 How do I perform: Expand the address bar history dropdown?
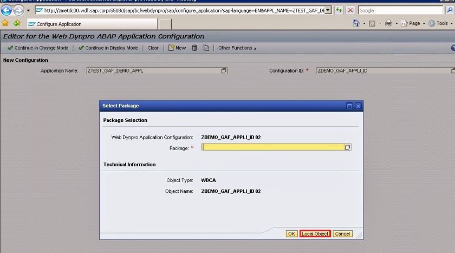(x=328, y=10)
